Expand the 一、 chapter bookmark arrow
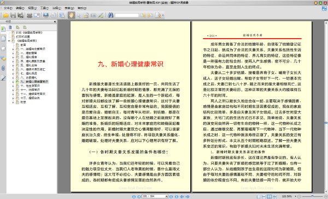The width and height of the screenshot is (328, 199). click(13, 49)
